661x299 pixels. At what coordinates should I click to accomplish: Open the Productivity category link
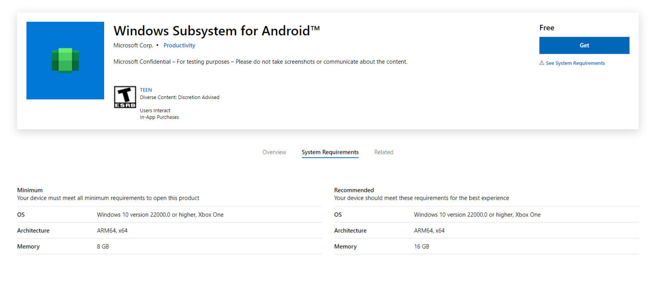coord(179,45)
